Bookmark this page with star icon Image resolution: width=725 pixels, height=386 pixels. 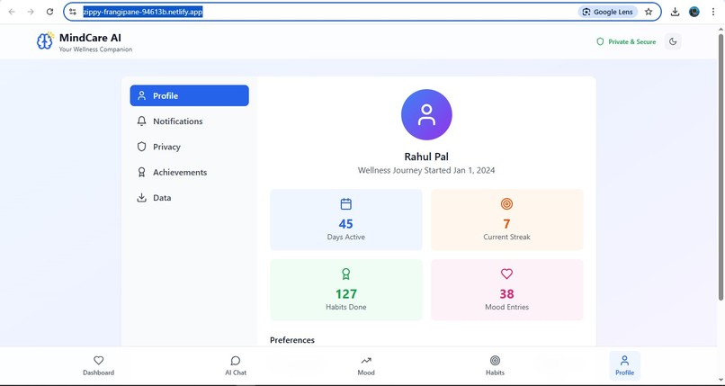[649, 12]
